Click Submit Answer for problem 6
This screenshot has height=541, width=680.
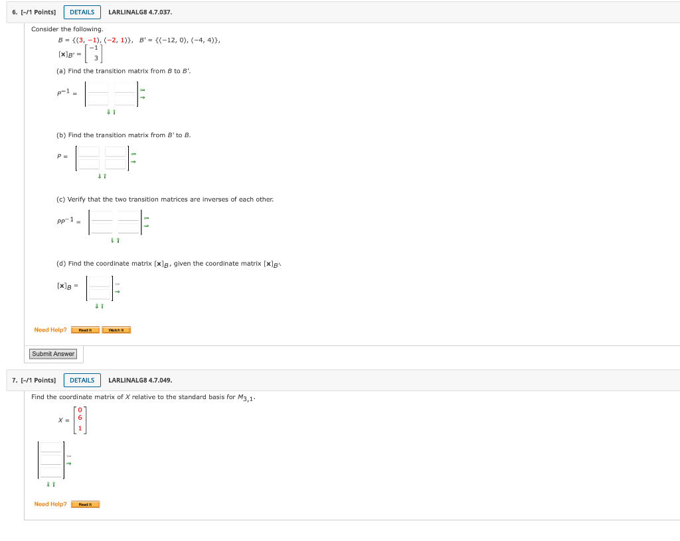pyautogui.click(x=52, y=353)
